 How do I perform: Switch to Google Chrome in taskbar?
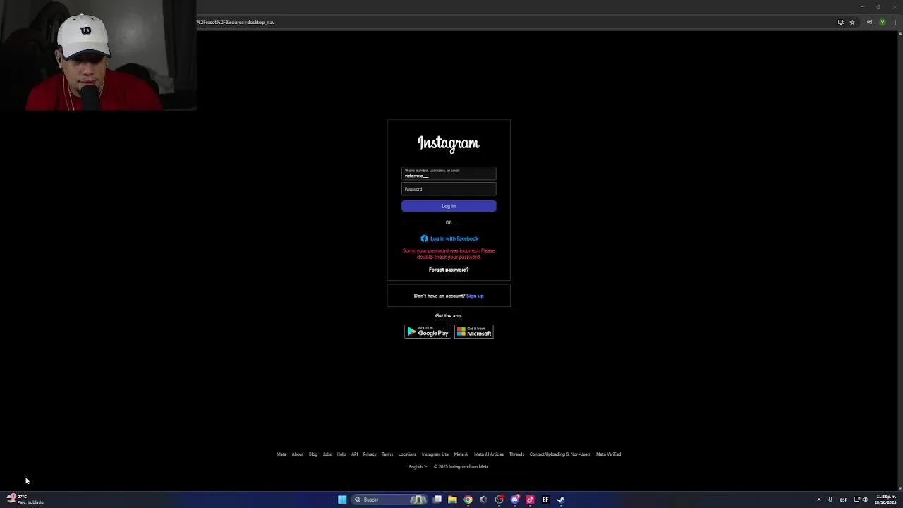[468, 500]
